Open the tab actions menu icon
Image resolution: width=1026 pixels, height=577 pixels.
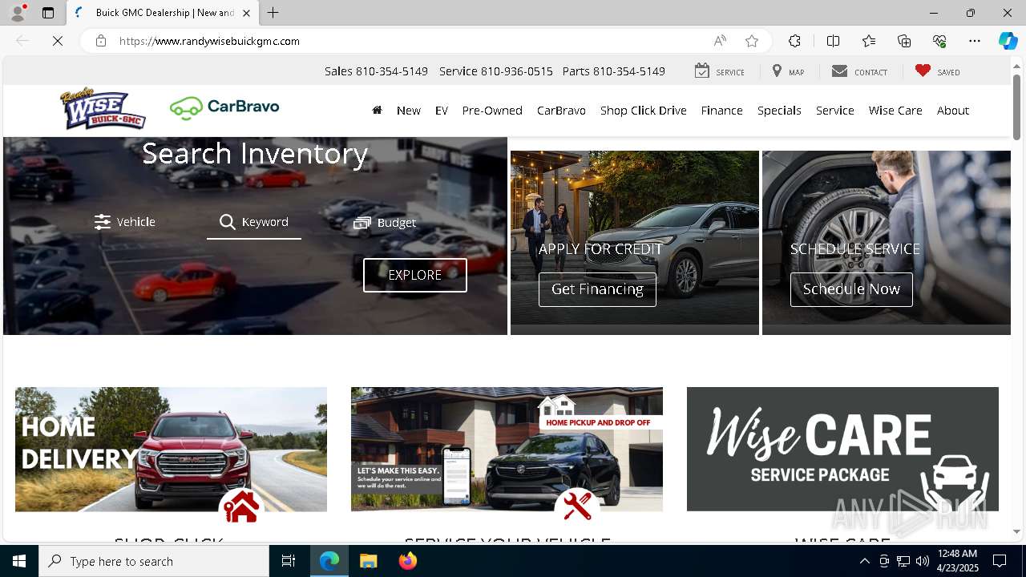click(x=48, y=13)
